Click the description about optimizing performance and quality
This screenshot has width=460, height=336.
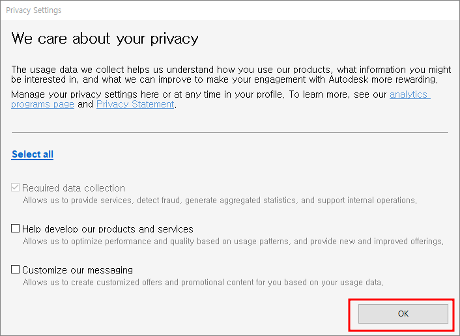click(x=233, y=242)
